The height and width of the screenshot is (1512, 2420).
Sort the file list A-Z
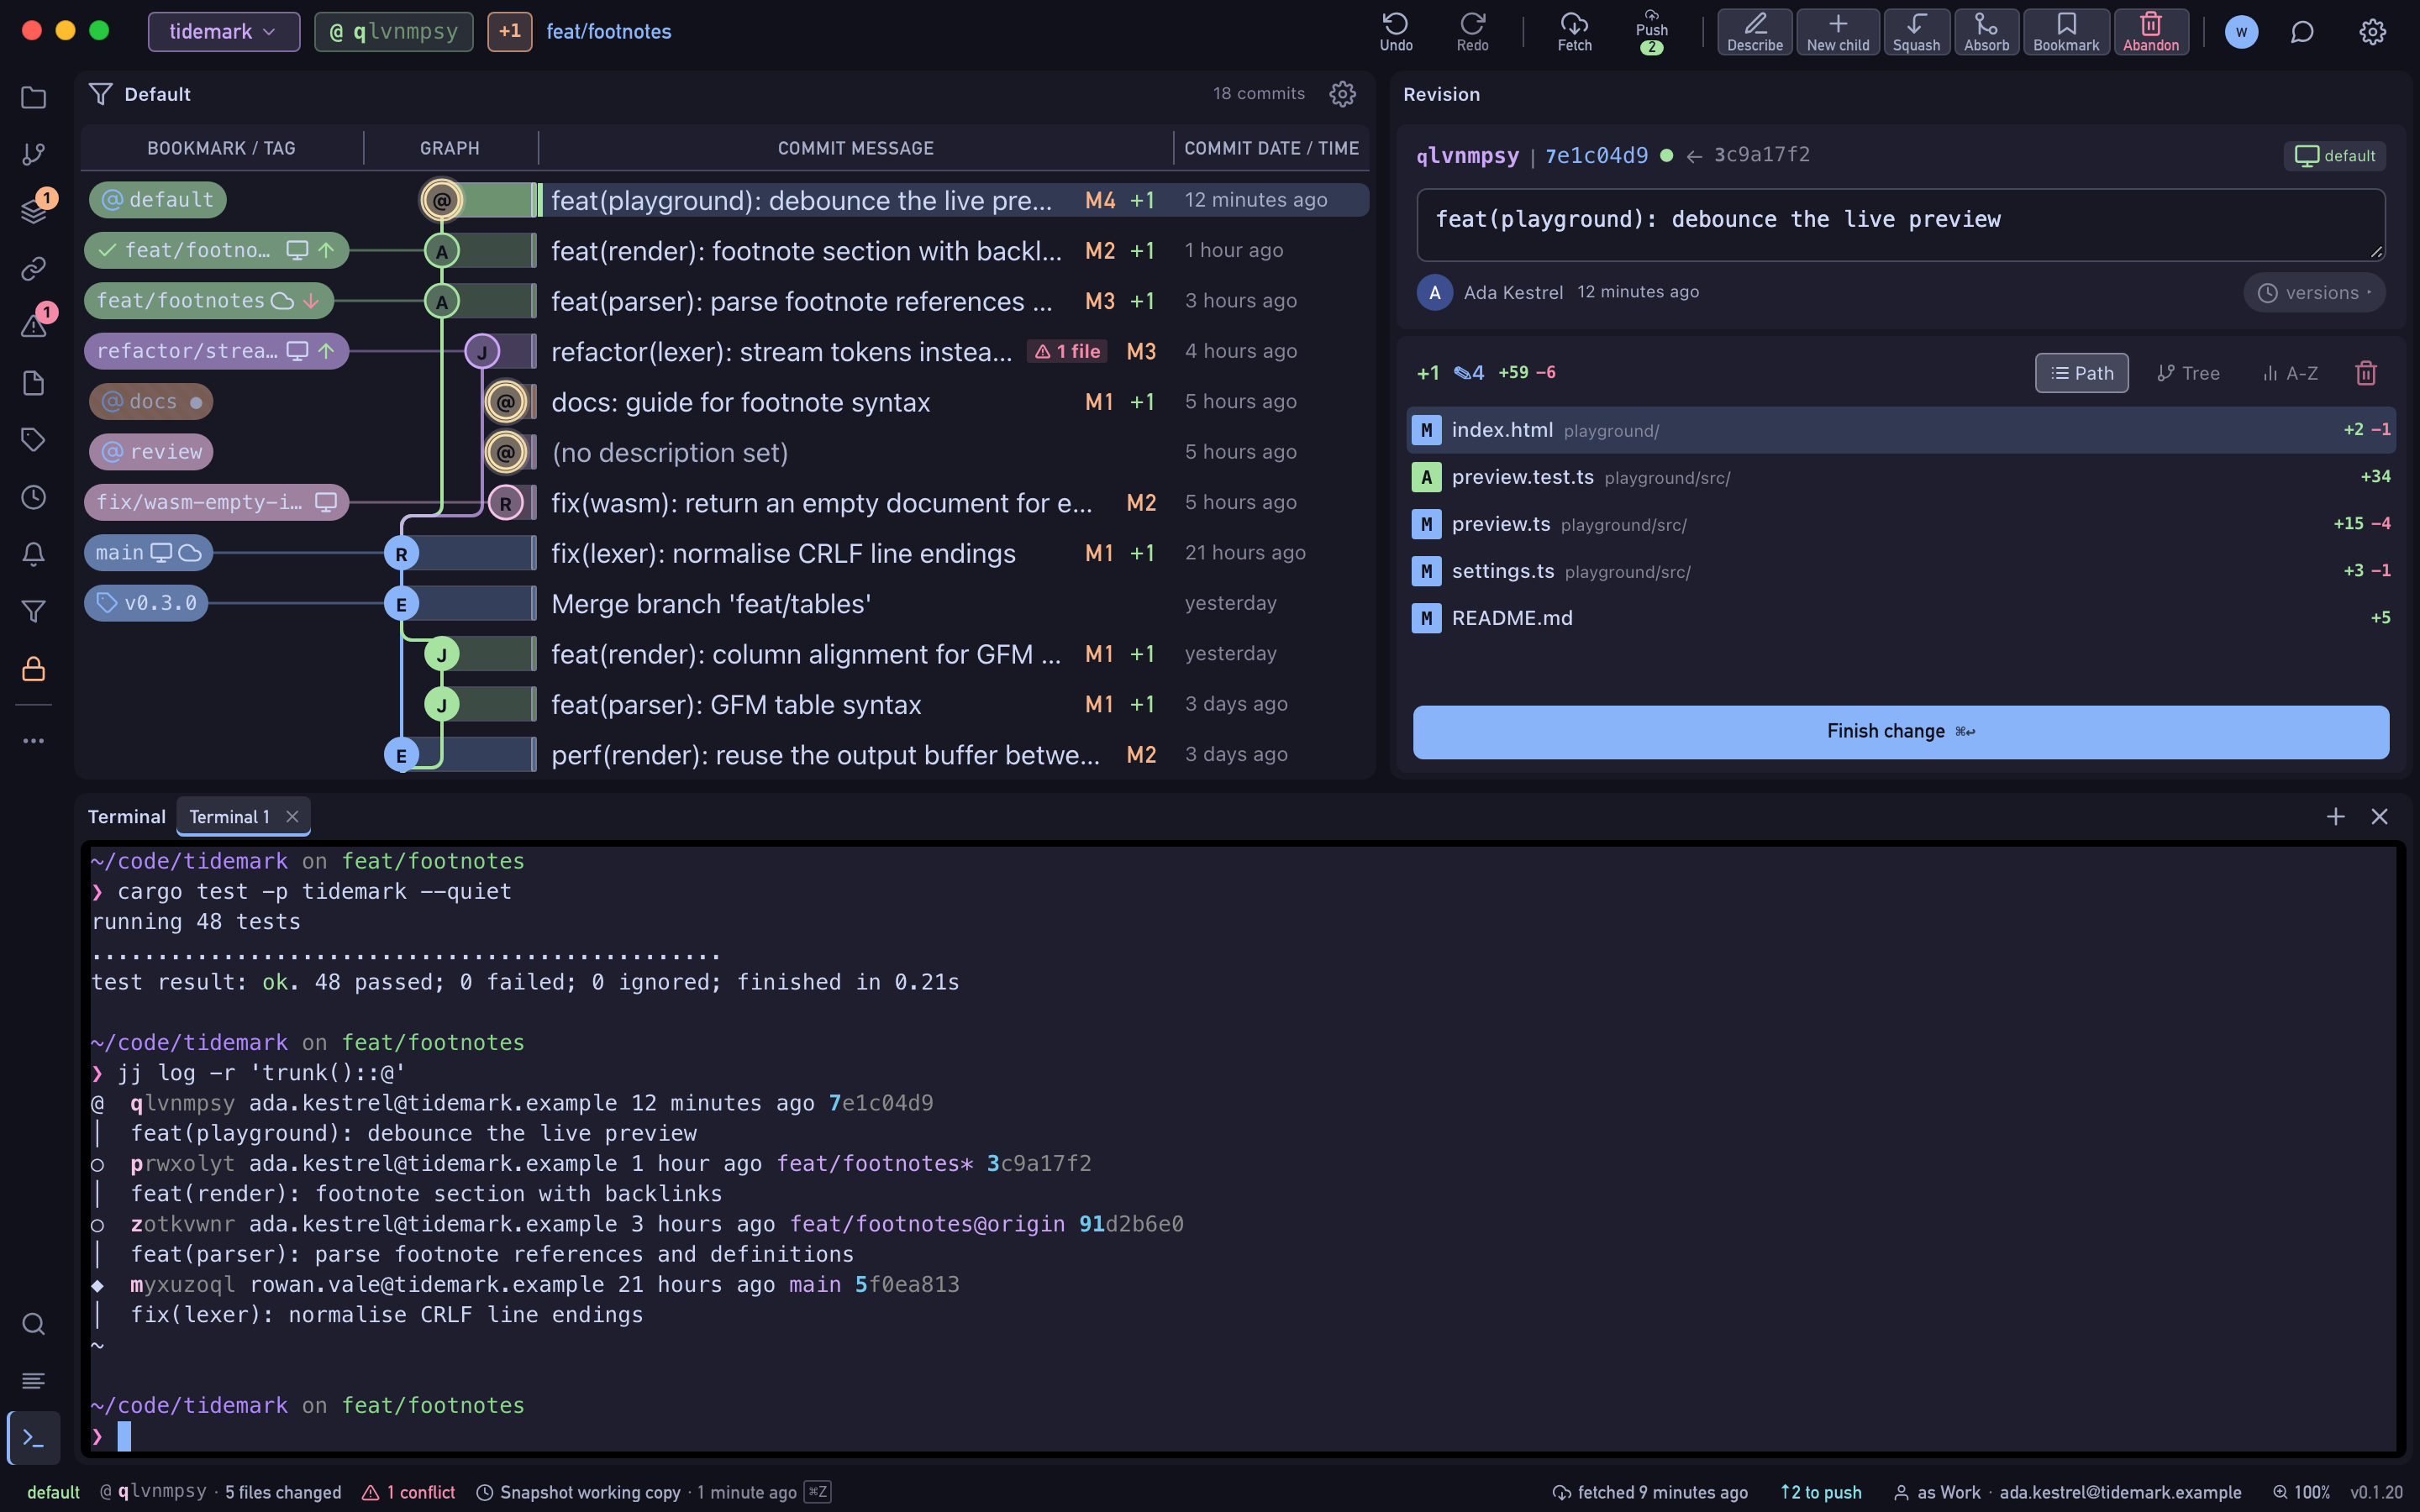(x=2290, y=373)
